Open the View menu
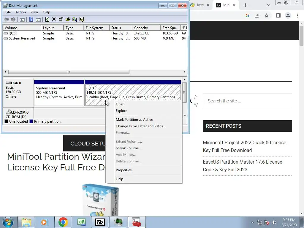304x228 pixels. (34, 12)
